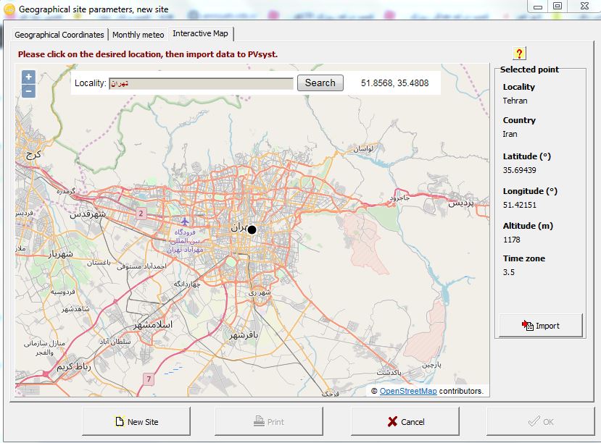Click the جاجرود label on the map

click(399, 198)
